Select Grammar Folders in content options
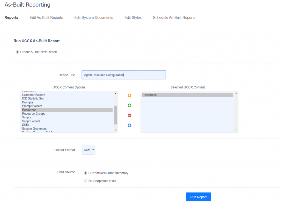 pos(67,95)
